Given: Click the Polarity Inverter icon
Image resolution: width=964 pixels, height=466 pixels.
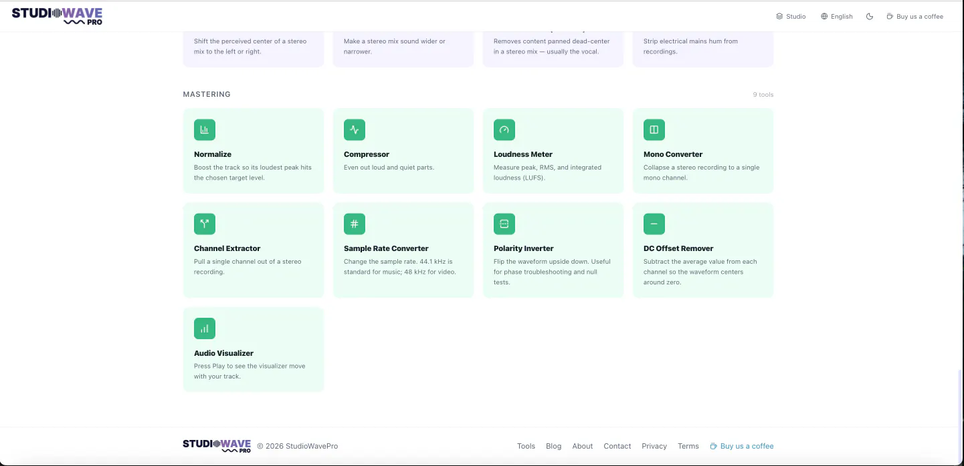Looking at the screenshot, I should [x=504, y=224].
